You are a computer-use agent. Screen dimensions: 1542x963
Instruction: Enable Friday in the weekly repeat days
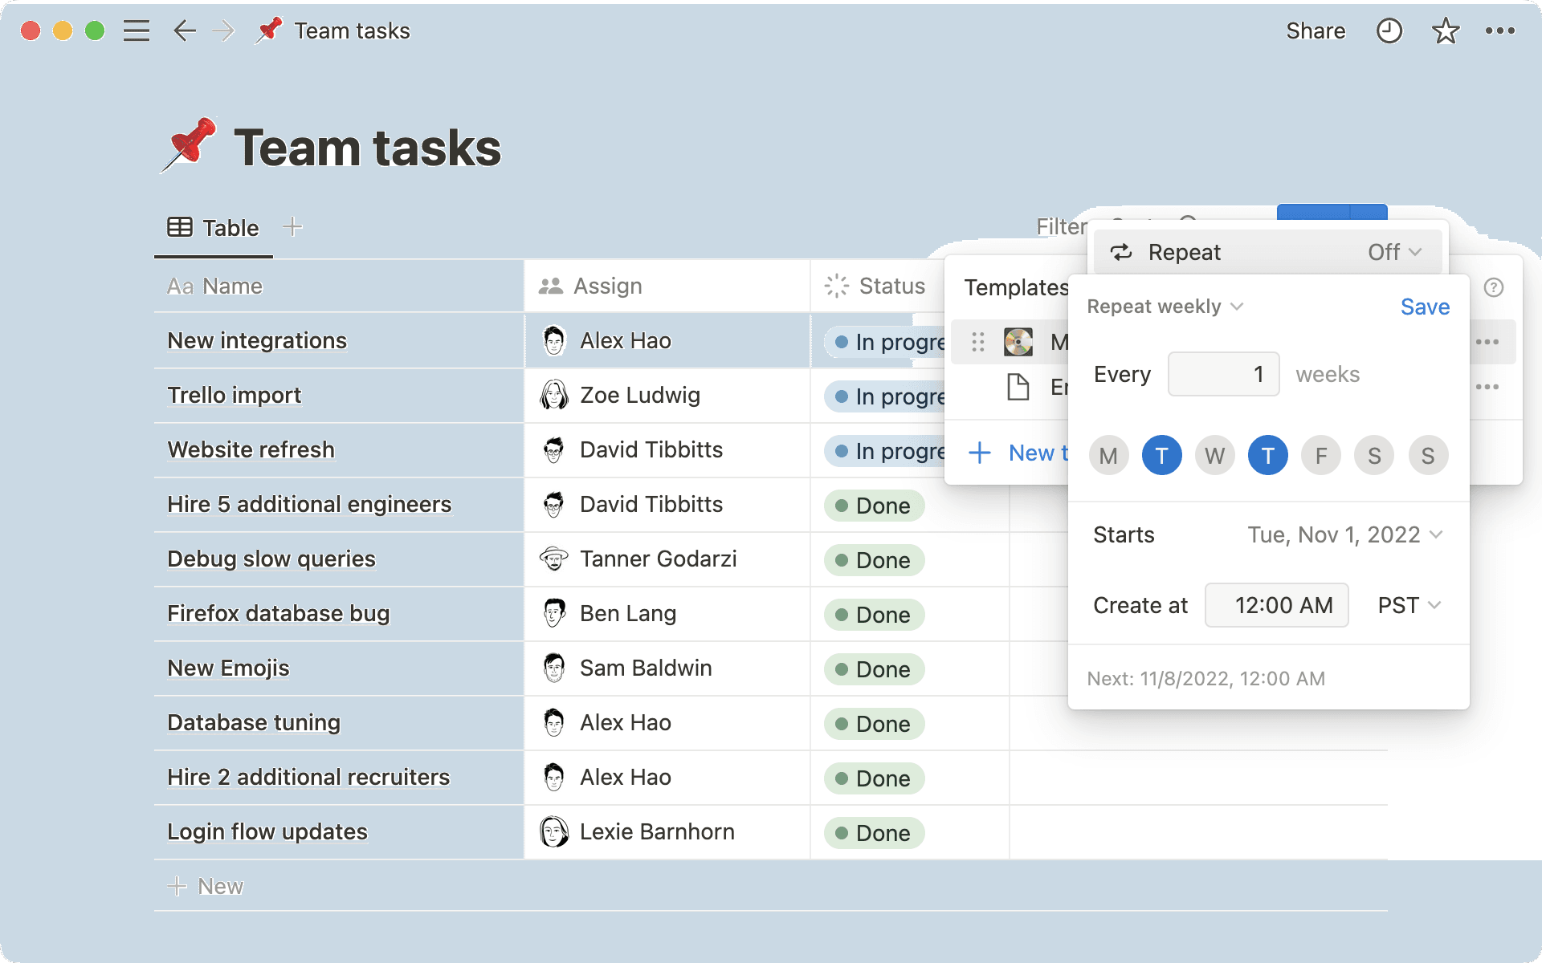coord(1320,455)
